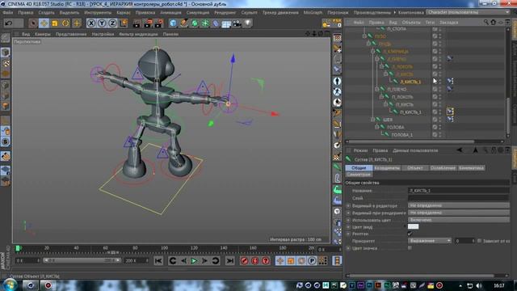
Task: Toggle layer checkmark on ГОЛОВА_1 row
Action: click(x=435, y=135)
